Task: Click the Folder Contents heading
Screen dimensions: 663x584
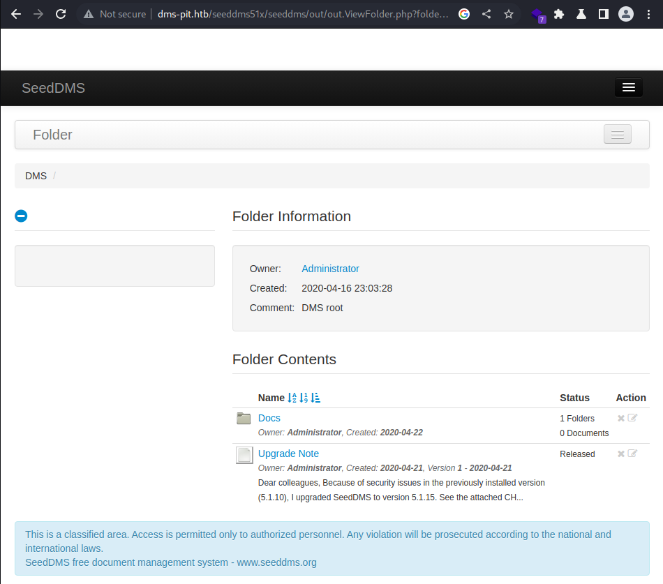Action: (x=284, y=359)
